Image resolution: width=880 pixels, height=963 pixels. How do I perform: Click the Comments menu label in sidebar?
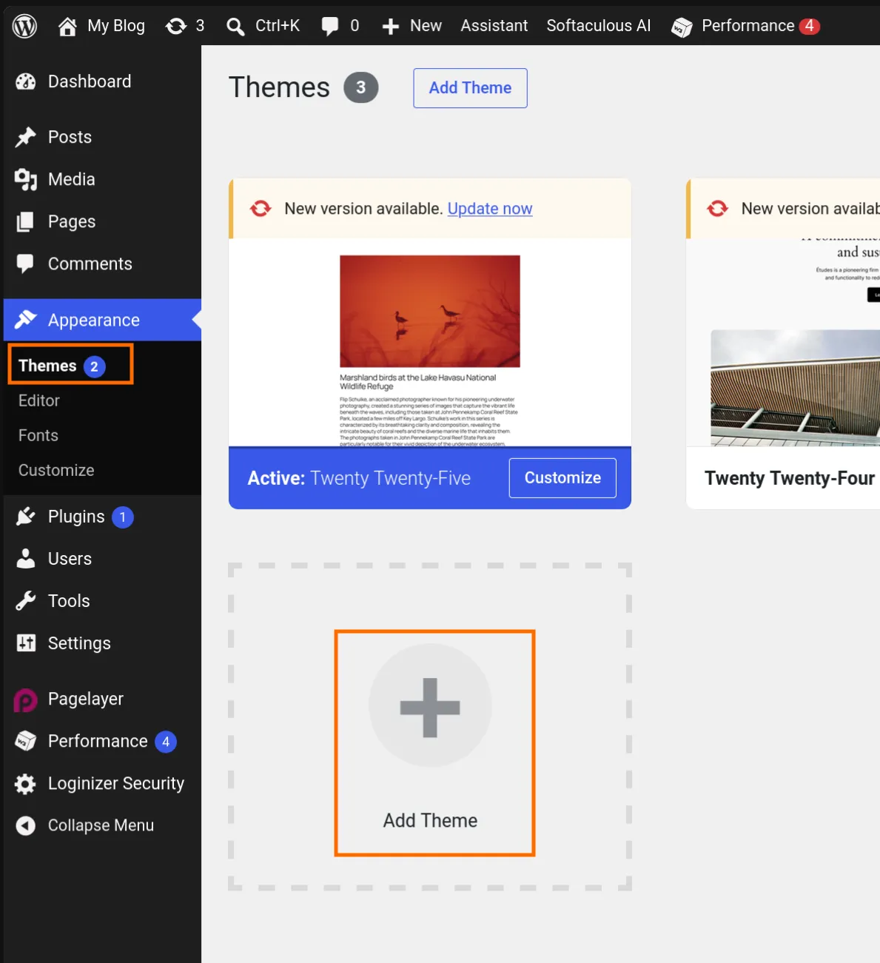(x=90, y=264)
